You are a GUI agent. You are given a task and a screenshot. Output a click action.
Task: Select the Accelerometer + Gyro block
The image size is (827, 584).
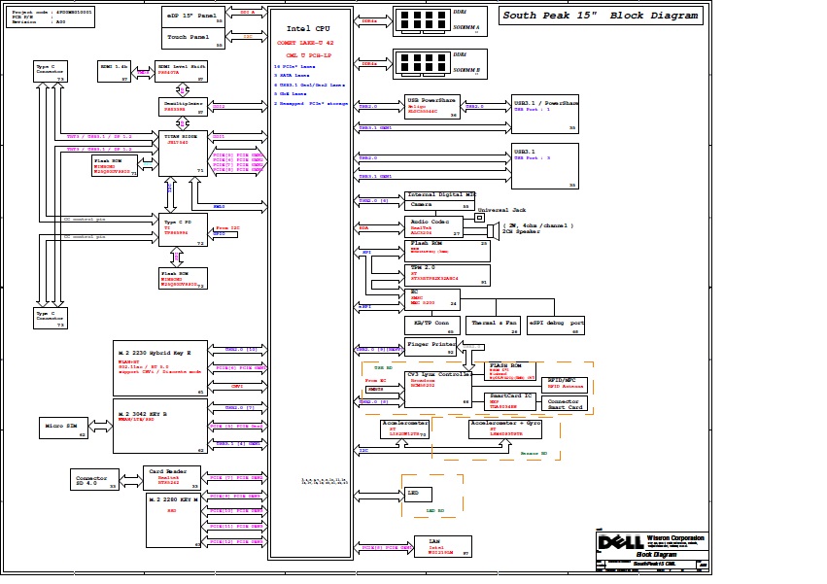point(505,429)
